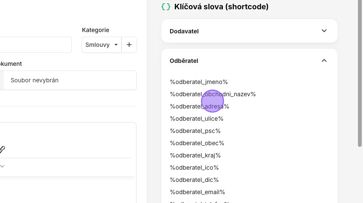Expand the Dodavatel section
The height and width of the screenshot is (203, 363).
[249, 31]
